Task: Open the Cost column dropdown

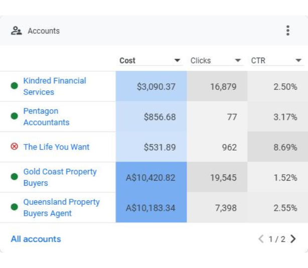Action: click(x=177, y=61)
